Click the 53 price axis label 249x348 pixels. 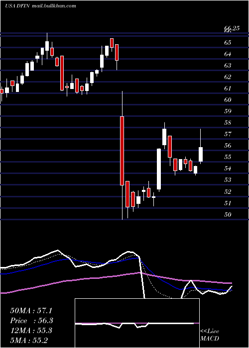coord(228,180)
